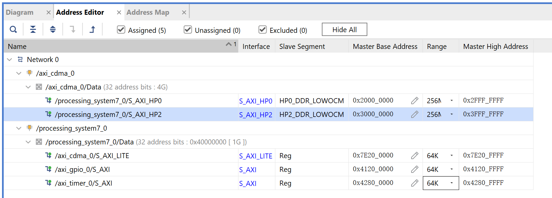The height and width of the screenshot is (198, 552).
Task: Edit base address pencil for axi_timer_0/S_AXI
Action: point(415,183)
